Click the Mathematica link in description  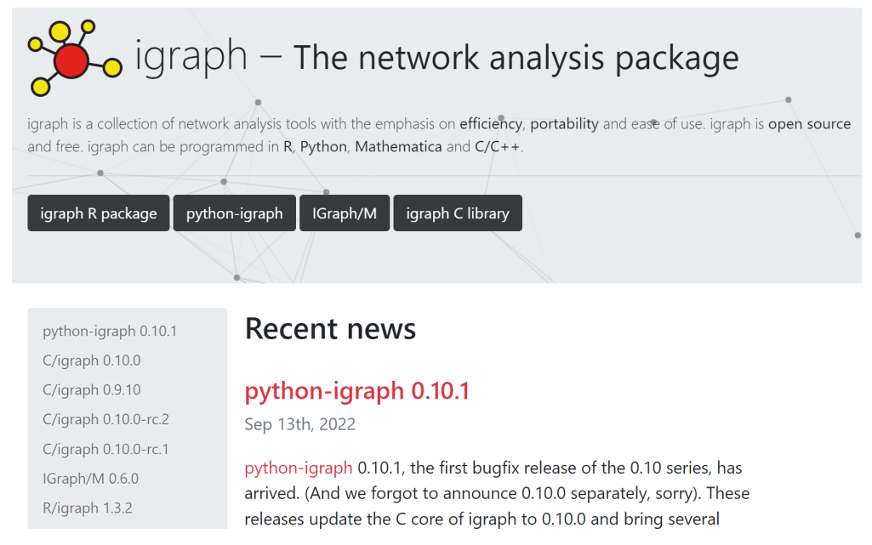pos(398,146)
